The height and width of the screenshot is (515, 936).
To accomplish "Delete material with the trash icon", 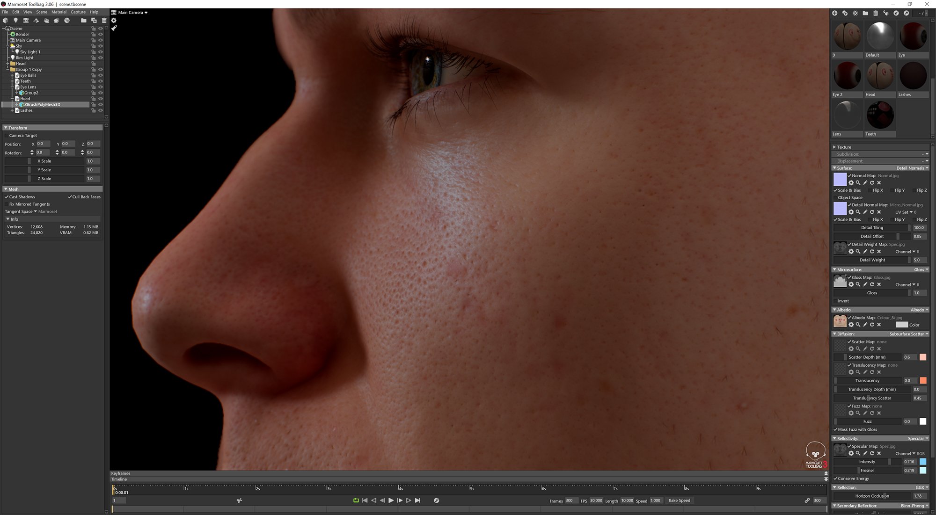I will 876,13.
